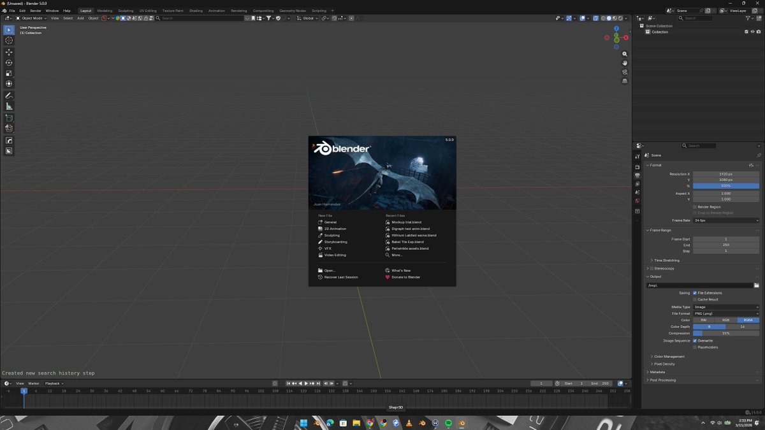Click the Compression 15% slider

pos(726,333)
